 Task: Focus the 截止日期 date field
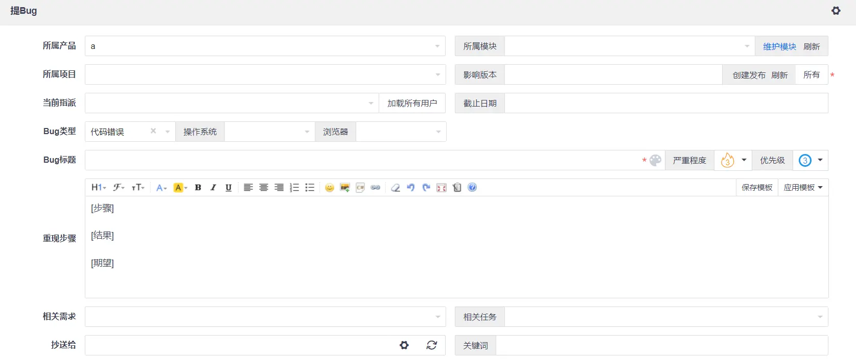(666, 103)
